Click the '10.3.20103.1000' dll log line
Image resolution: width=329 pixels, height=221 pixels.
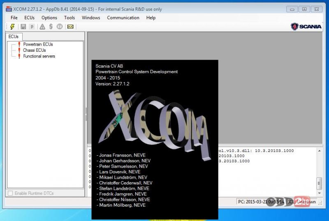click(256, 151)
